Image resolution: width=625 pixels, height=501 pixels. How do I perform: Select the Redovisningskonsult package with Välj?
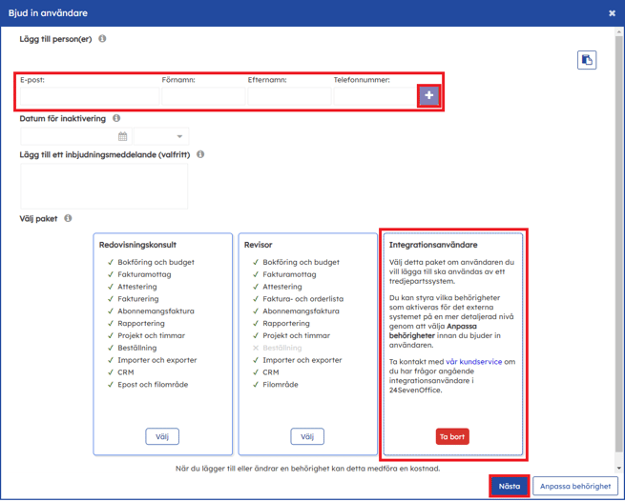pos(162,437)
